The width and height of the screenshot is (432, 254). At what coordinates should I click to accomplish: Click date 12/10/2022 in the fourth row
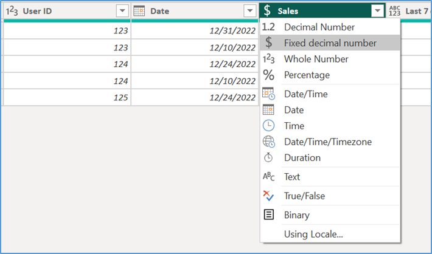coord(195,81)
